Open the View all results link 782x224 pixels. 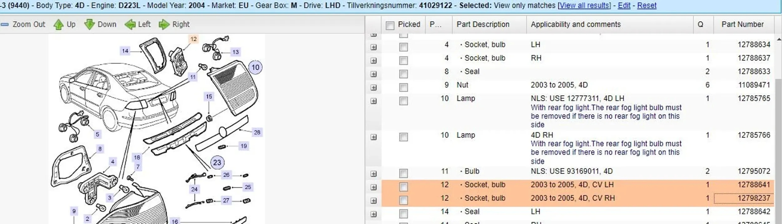[x=584, y=5]
